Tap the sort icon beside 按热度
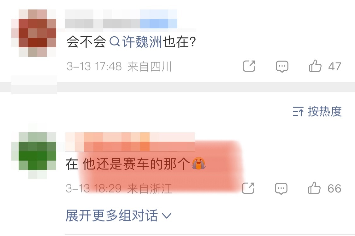This screenshot has height=236, width=355. coord(298,111)
